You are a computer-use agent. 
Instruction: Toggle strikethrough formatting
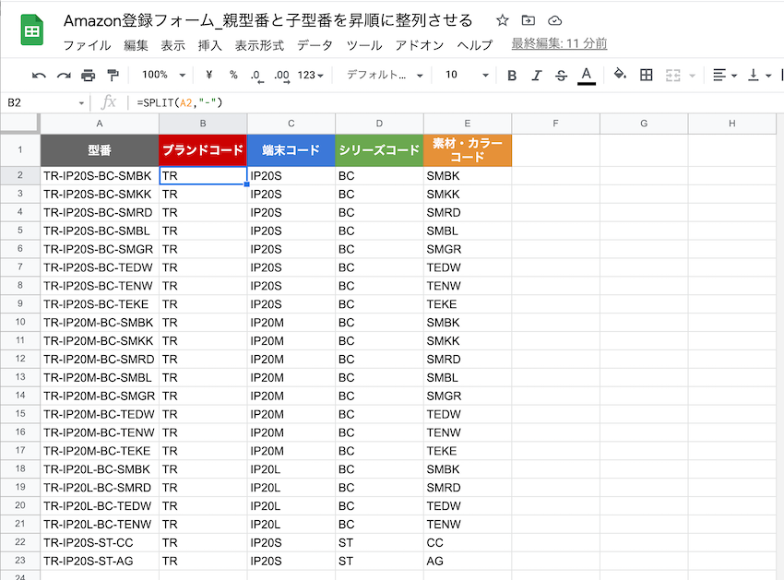click(561, 76)
